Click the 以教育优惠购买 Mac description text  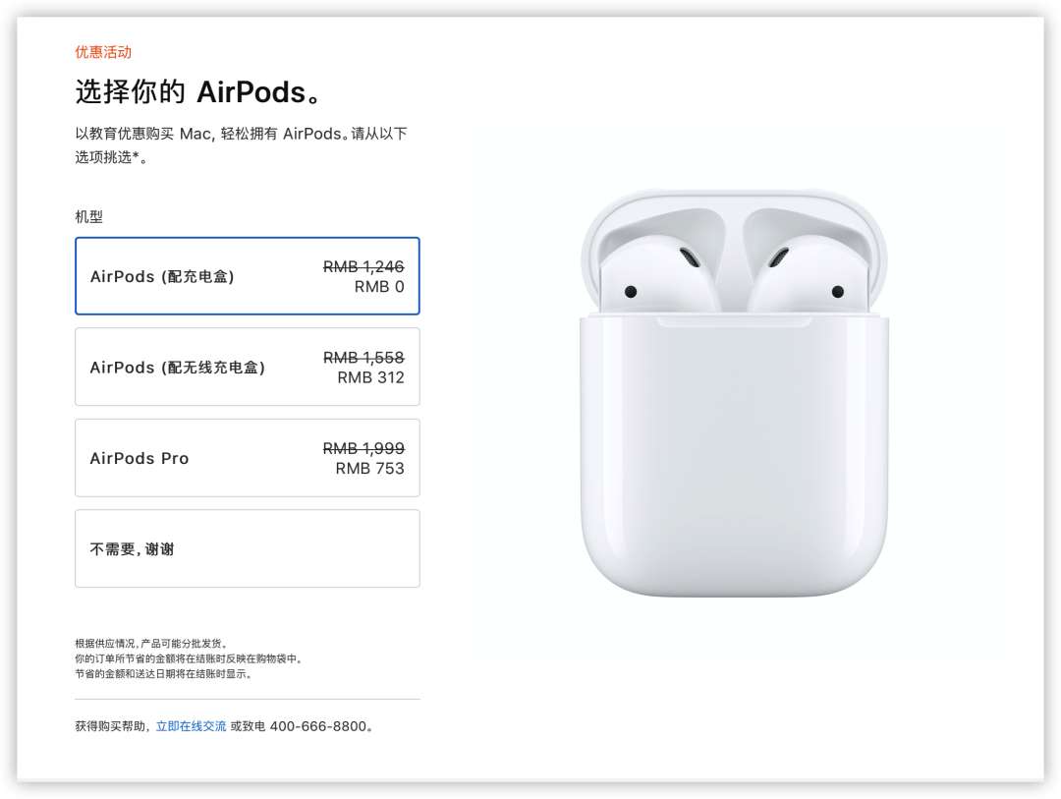coord(241,144)
